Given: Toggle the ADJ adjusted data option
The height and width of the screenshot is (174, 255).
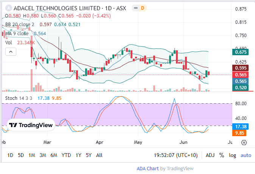Looking at the screenshot, I should (x=210, y=155).
